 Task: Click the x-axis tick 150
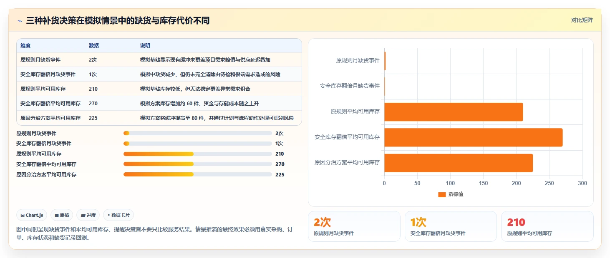click(x=484, y=184)
